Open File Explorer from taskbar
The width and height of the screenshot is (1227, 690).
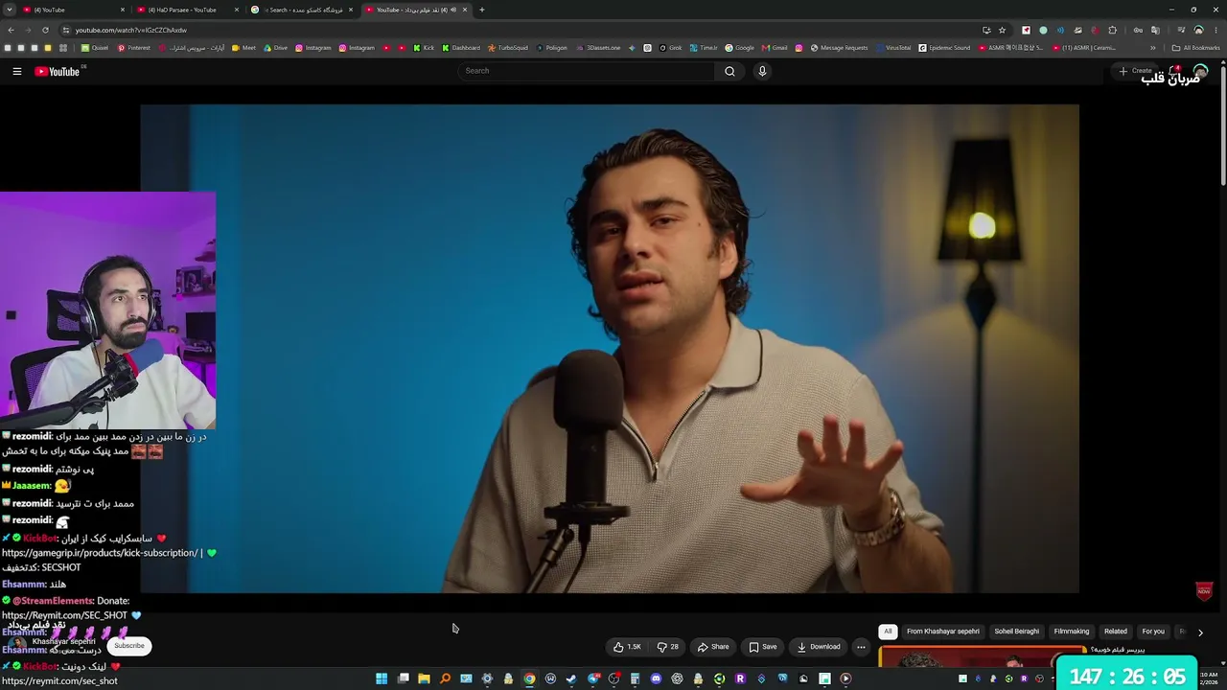[424, 678]
